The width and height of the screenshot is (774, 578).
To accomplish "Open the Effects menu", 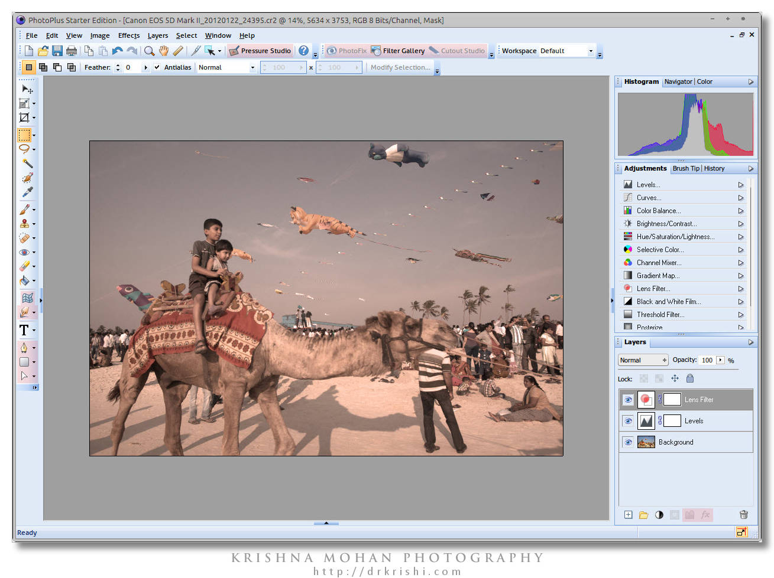I will click(128, 35).
